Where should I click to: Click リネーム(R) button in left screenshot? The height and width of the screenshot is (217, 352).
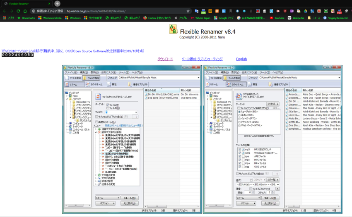click(130, 198)
